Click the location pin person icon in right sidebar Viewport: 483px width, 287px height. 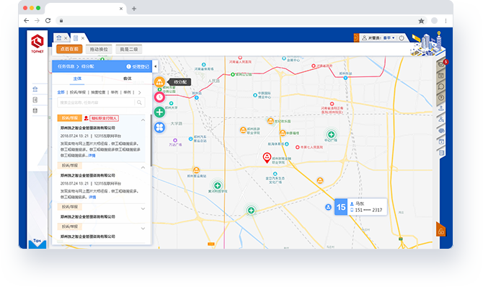[441, 108]
